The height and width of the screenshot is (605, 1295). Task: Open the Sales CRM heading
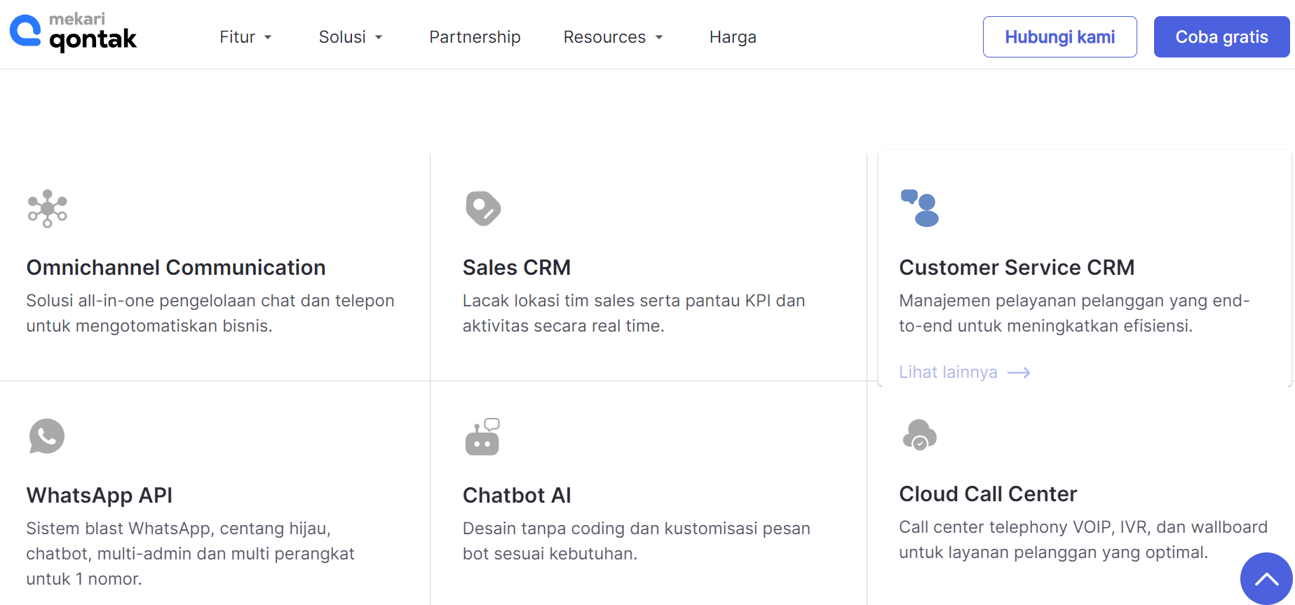517,267
